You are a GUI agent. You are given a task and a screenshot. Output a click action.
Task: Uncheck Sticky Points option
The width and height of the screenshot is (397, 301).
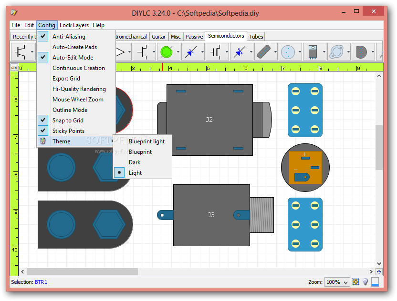coord(76,130)
